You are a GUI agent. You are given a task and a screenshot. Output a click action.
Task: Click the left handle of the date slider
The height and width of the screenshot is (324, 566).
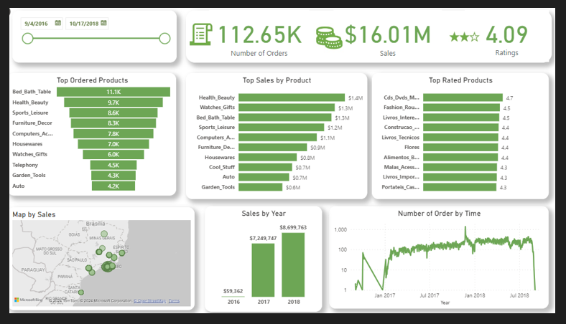[x=28, y=39]
